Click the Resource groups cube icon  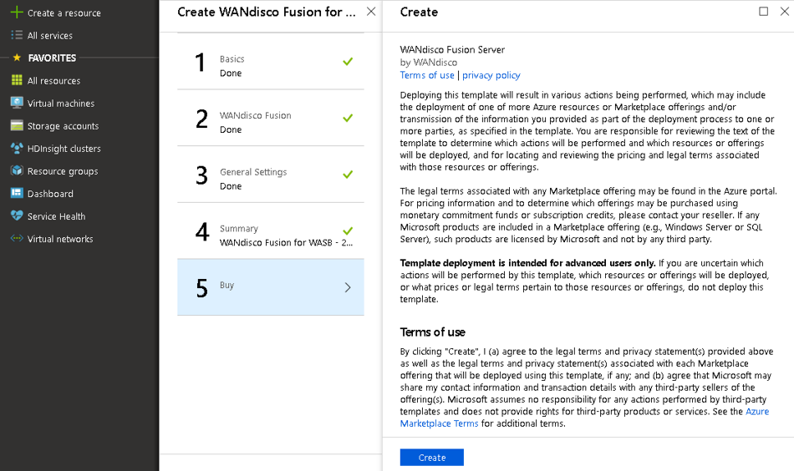click(17, 170)
